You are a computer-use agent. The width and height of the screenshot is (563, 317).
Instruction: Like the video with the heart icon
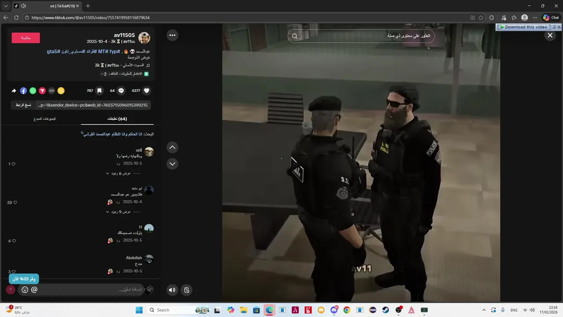pos(147,91)
